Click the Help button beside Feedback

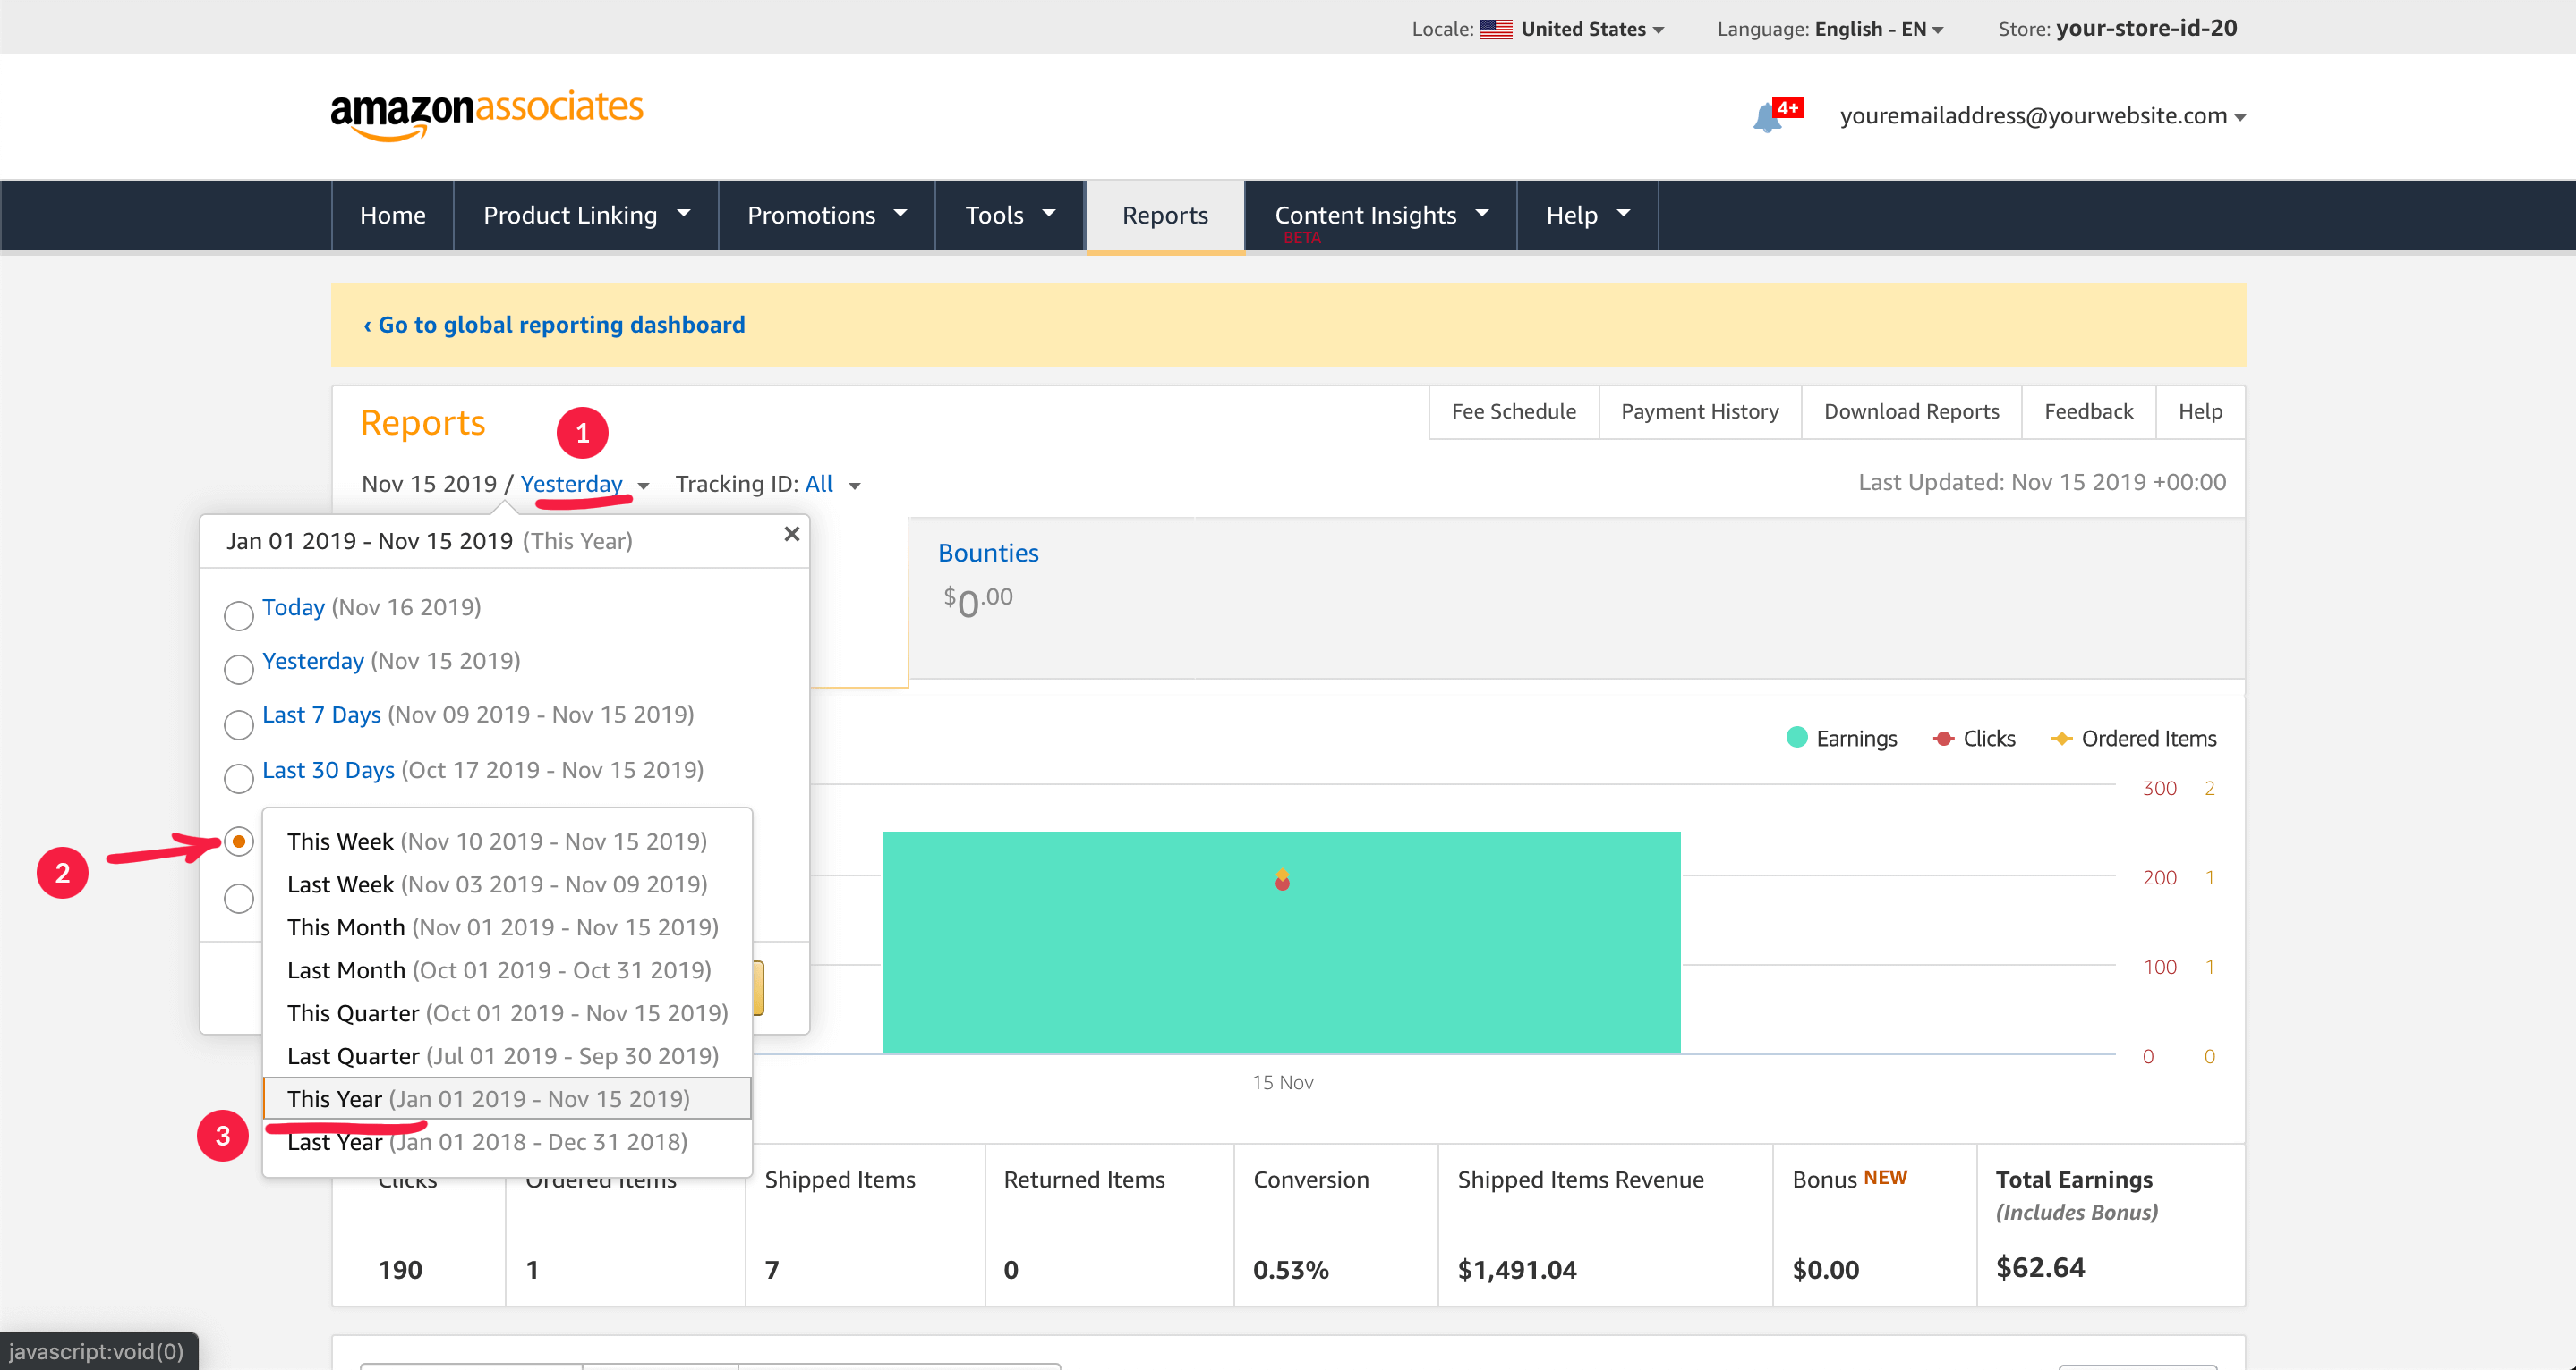point(2200,411)
